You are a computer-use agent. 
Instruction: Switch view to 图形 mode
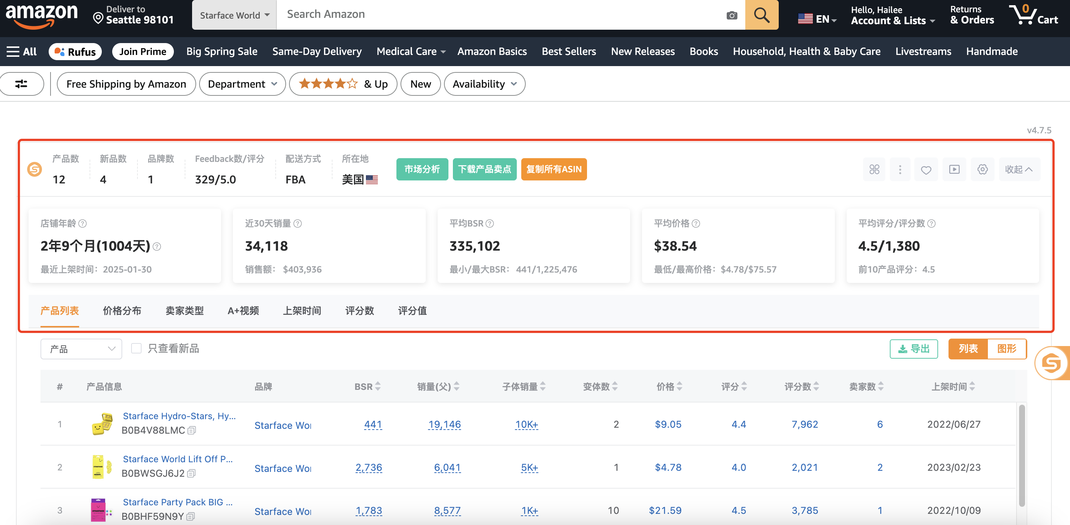(x=1007, y=349)
